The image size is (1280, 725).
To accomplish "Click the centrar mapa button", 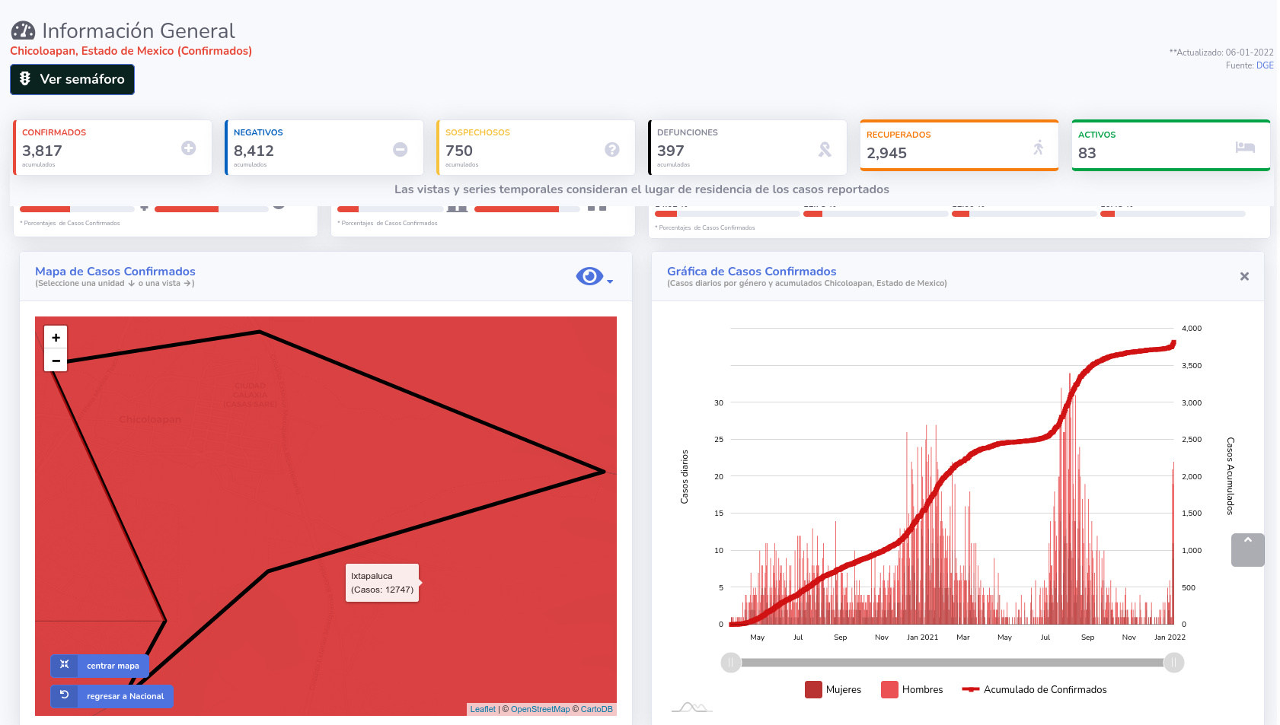I will pyautogui.click(x=100, y=666).
